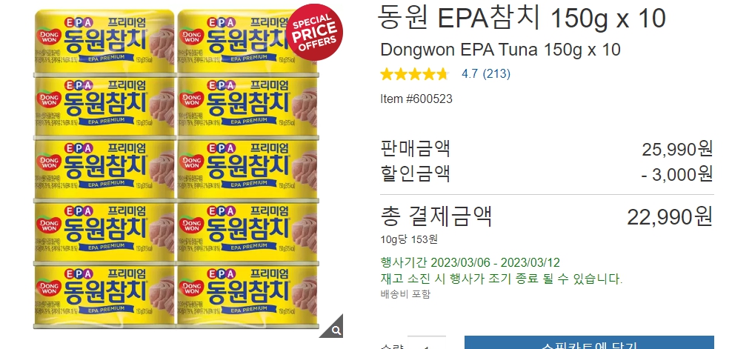Click the 총 결제금액 label
The height and width of the screenshot is (349, 732).
click(x=436, y=216)
